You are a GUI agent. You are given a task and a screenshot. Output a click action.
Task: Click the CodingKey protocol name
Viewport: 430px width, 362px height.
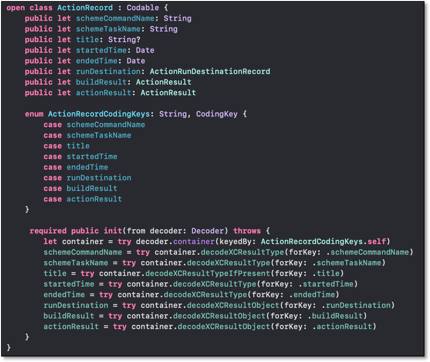pos(217,114)
